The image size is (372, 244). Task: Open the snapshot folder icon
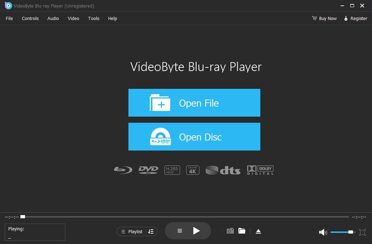point(242,231)
